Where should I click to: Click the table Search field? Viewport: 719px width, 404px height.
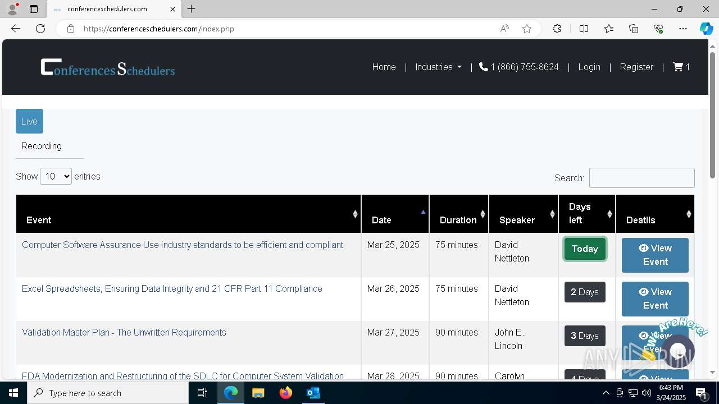(x=641, y=178)
